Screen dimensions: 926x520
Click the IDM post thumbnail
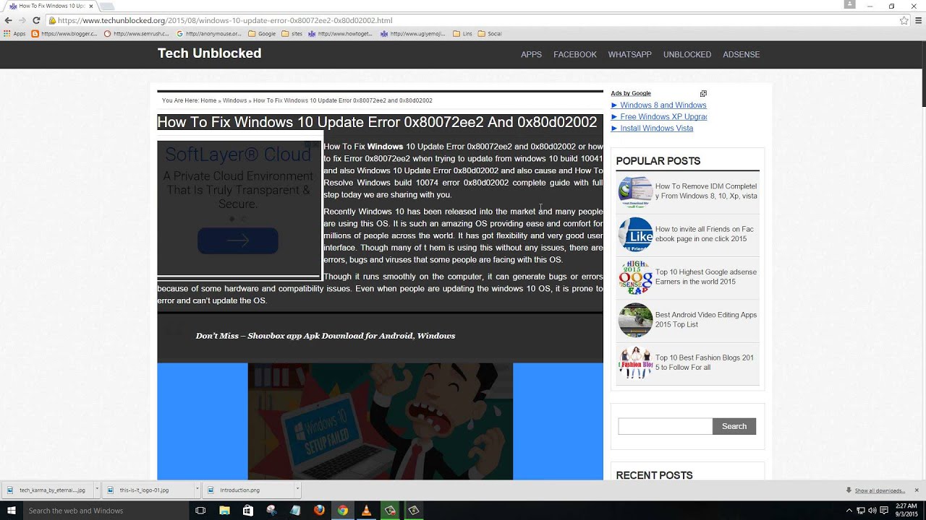point(635,192)
